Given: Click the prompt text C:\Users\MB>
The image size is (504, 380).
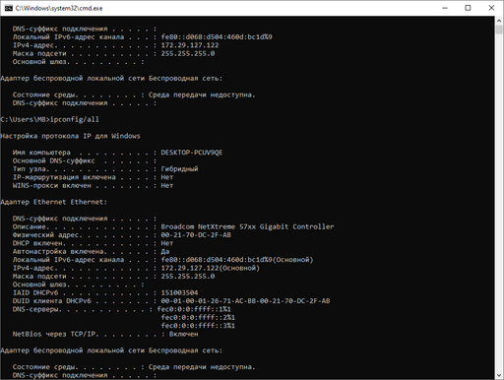Looking at the screenshot, I should click(x=25, y=119).
